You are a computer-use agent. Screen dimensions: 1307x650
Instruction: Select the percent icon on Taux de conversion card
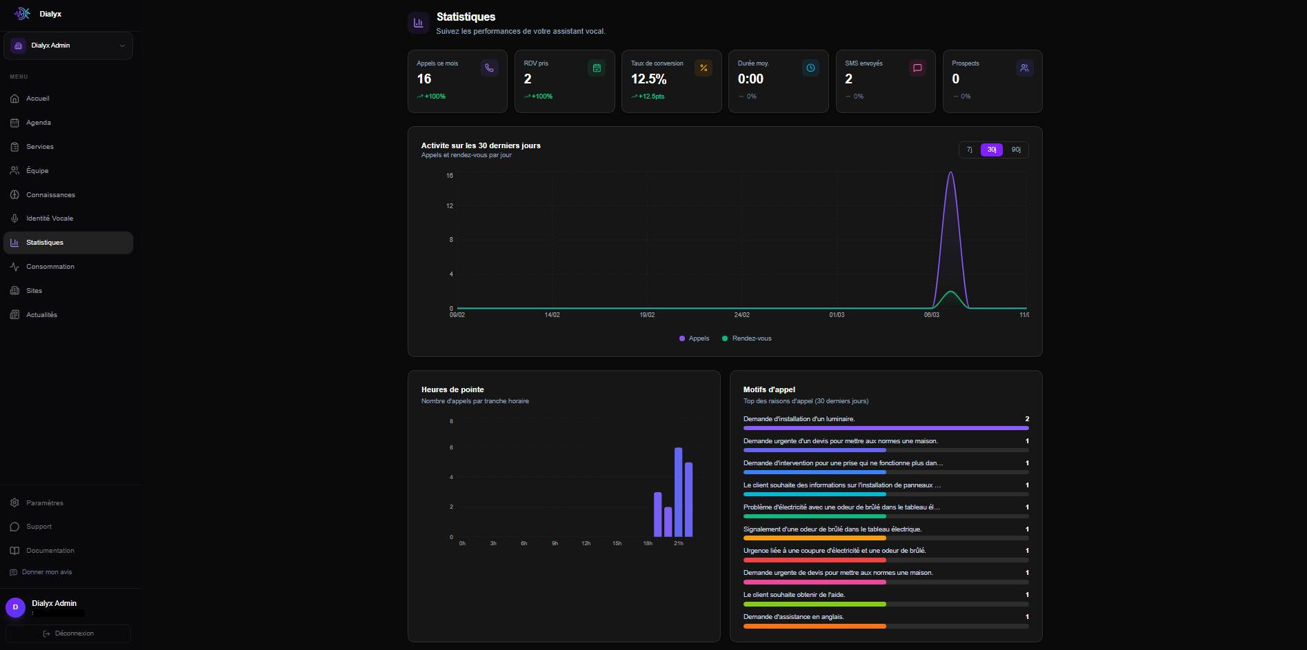tap(704, 68)
